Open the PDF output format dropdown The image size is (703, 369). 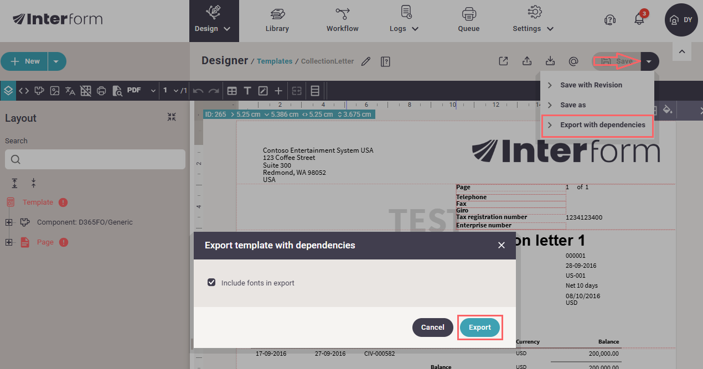pyautogui.click(x=141, y=90)
